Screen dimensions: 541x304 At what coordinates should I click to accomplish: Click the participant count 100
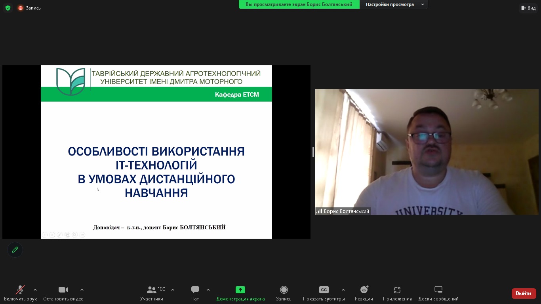pos(162,289)
